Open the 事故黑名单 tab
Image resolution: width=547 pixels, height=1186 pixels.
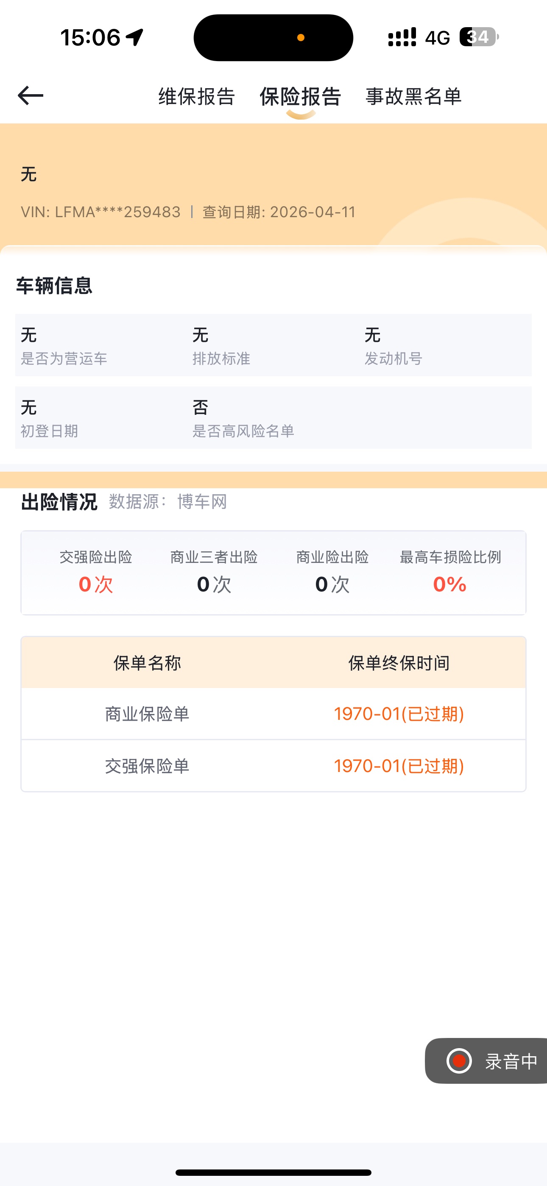click(x=413, y=97)
